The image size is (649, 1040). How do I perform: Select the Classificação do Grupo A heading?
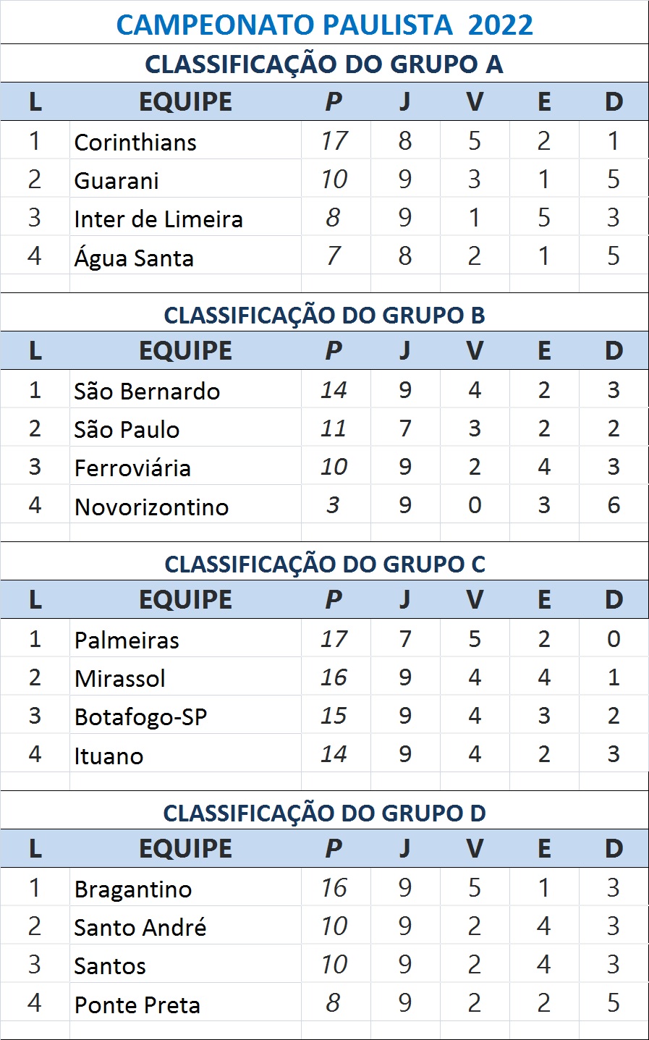pos(324,64)
